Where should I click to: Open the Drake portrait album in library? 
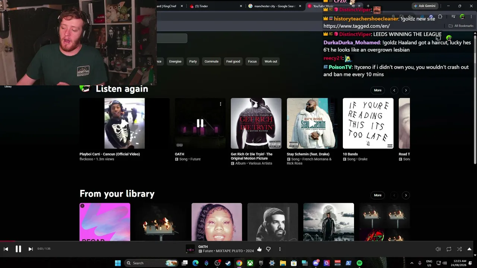pyautogui.click(x=273, y=222)
